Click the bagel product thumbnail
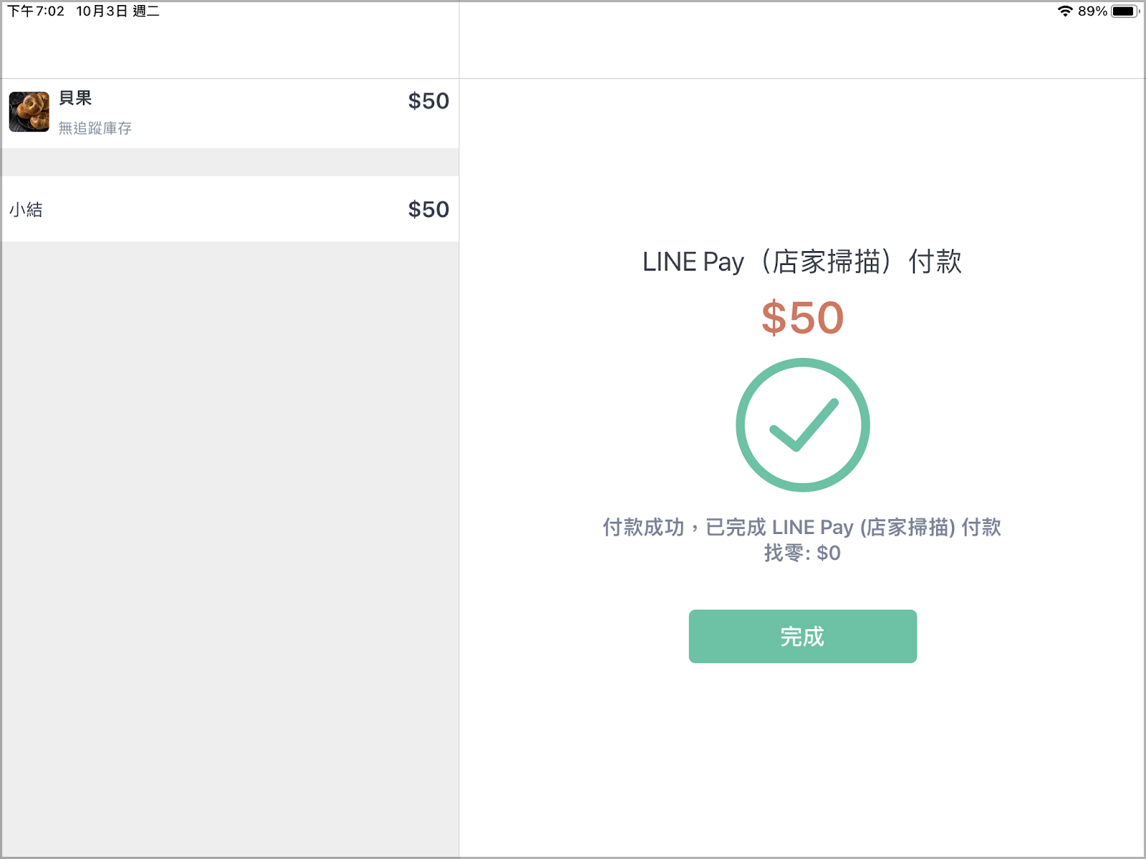Viewport: 1146px width, 859px height. point(29,112)
